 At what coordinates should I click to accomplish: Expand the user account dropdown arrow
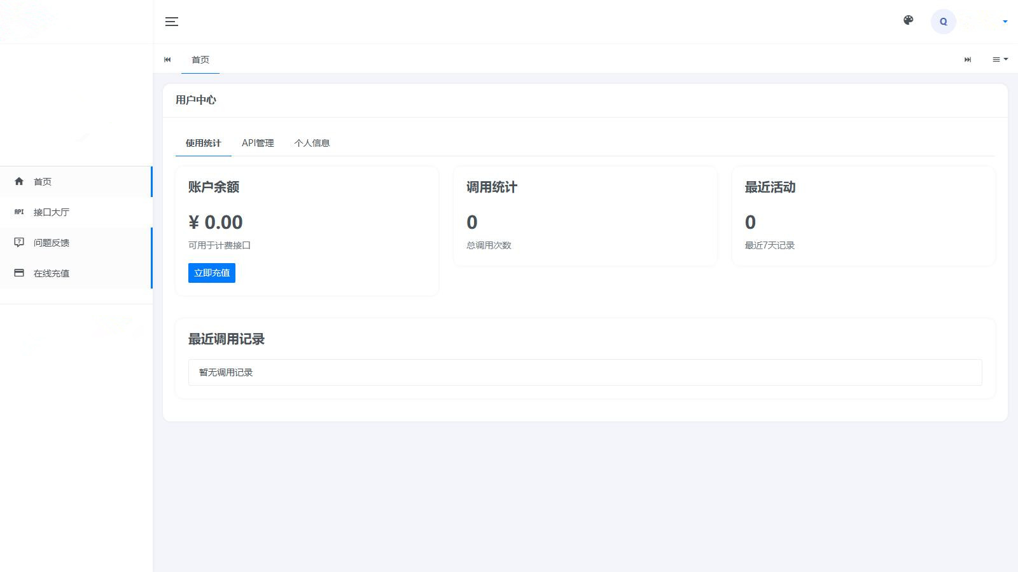(1005, 22)
